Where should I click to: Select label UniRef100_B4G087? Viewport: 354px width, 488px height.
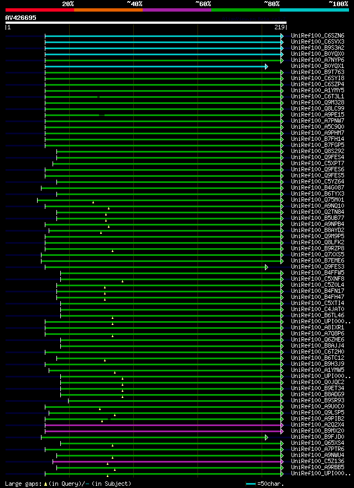(317, 188)
